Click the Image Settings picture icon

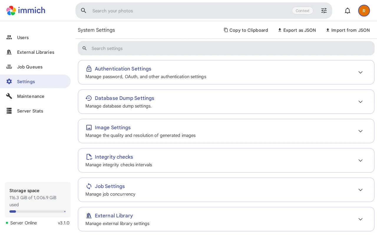89,127
